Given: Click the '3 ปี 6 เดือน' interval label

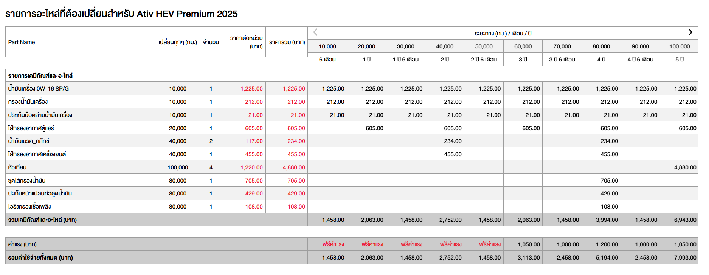Looking at the screenshot, I should 562,60.
